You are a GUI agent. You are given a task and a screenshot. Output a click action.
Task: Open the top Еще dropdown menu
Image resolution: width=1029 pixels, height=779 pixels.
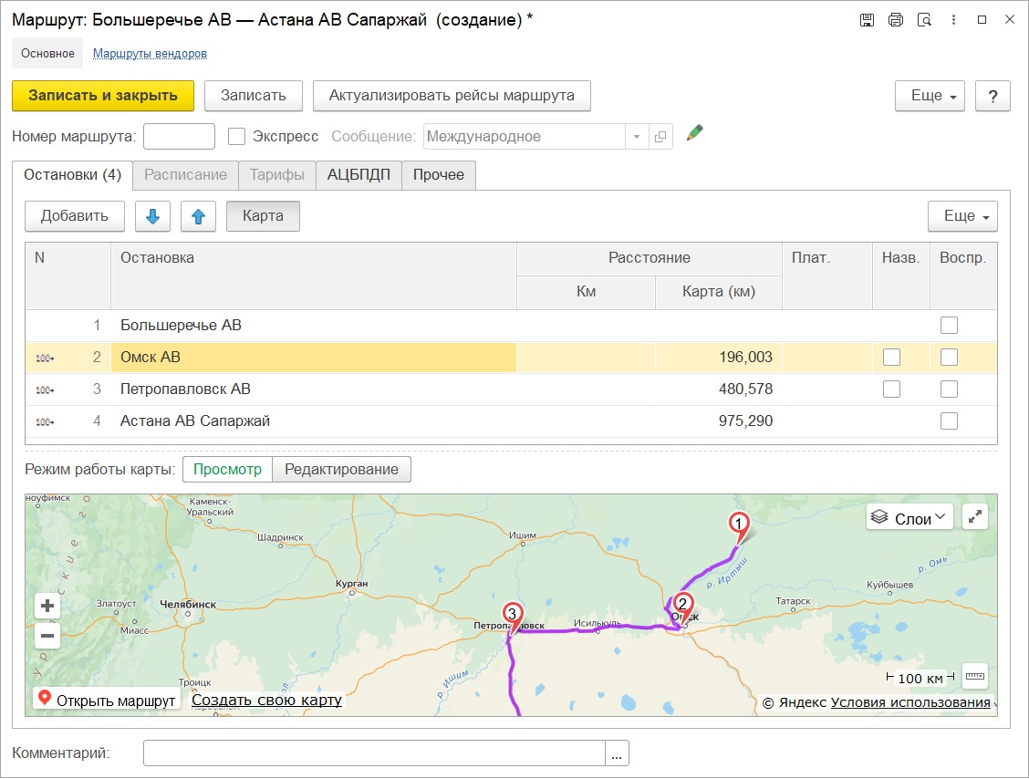point(930,96)
